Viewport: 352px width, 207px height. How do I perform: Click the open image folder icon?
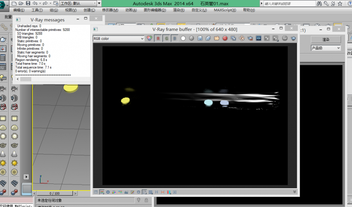point(217,38)
